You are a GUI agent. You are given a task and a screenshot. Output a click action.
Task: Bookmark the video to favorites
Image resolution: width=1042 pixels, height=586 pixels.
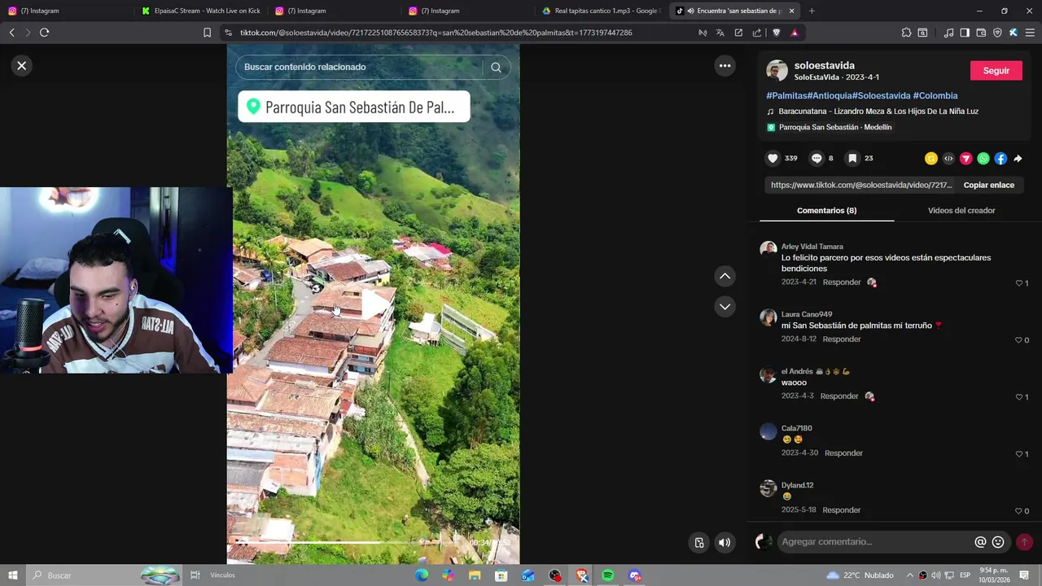(852, 159)
